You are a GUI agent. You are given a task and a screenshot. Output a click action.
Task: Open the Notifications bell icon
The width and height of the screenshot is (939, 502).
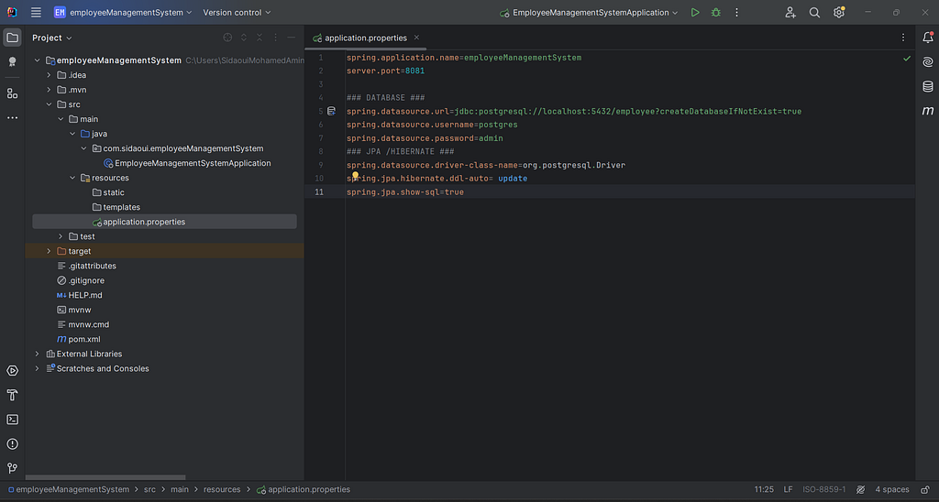pos(928,37)
